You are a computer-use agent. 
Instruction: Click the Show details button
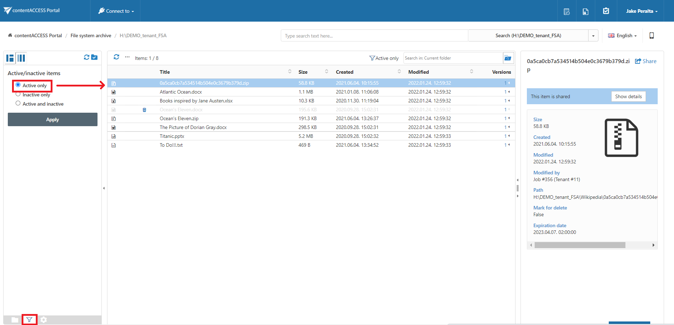[628, 96]
